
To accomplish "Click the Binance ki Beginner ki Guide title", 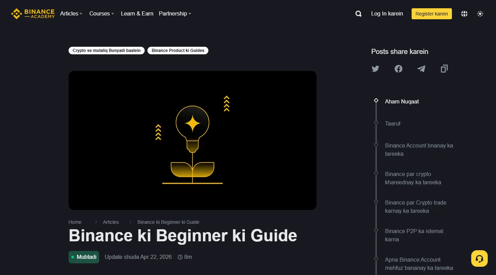I will [x=183, y=235].
